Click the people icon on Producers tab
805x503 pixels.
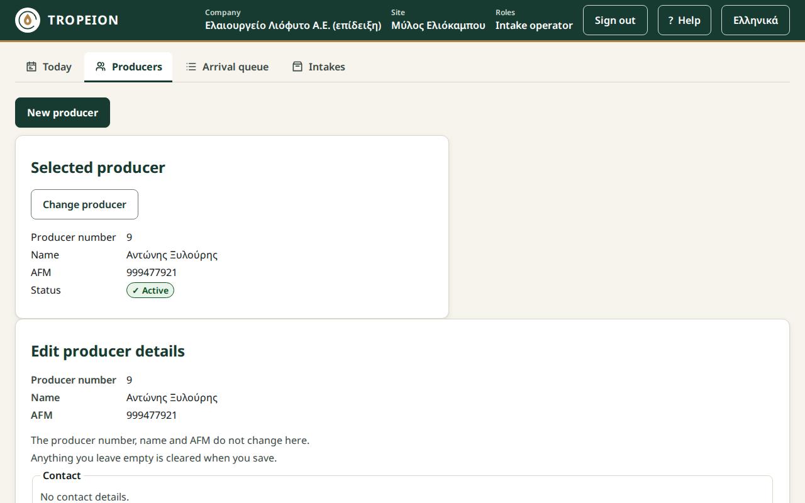pyautogui.click(x=101, y=67)
